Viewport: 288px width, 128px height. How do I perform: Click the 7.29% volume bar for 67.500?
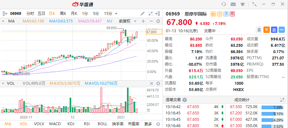pos(273,107)
